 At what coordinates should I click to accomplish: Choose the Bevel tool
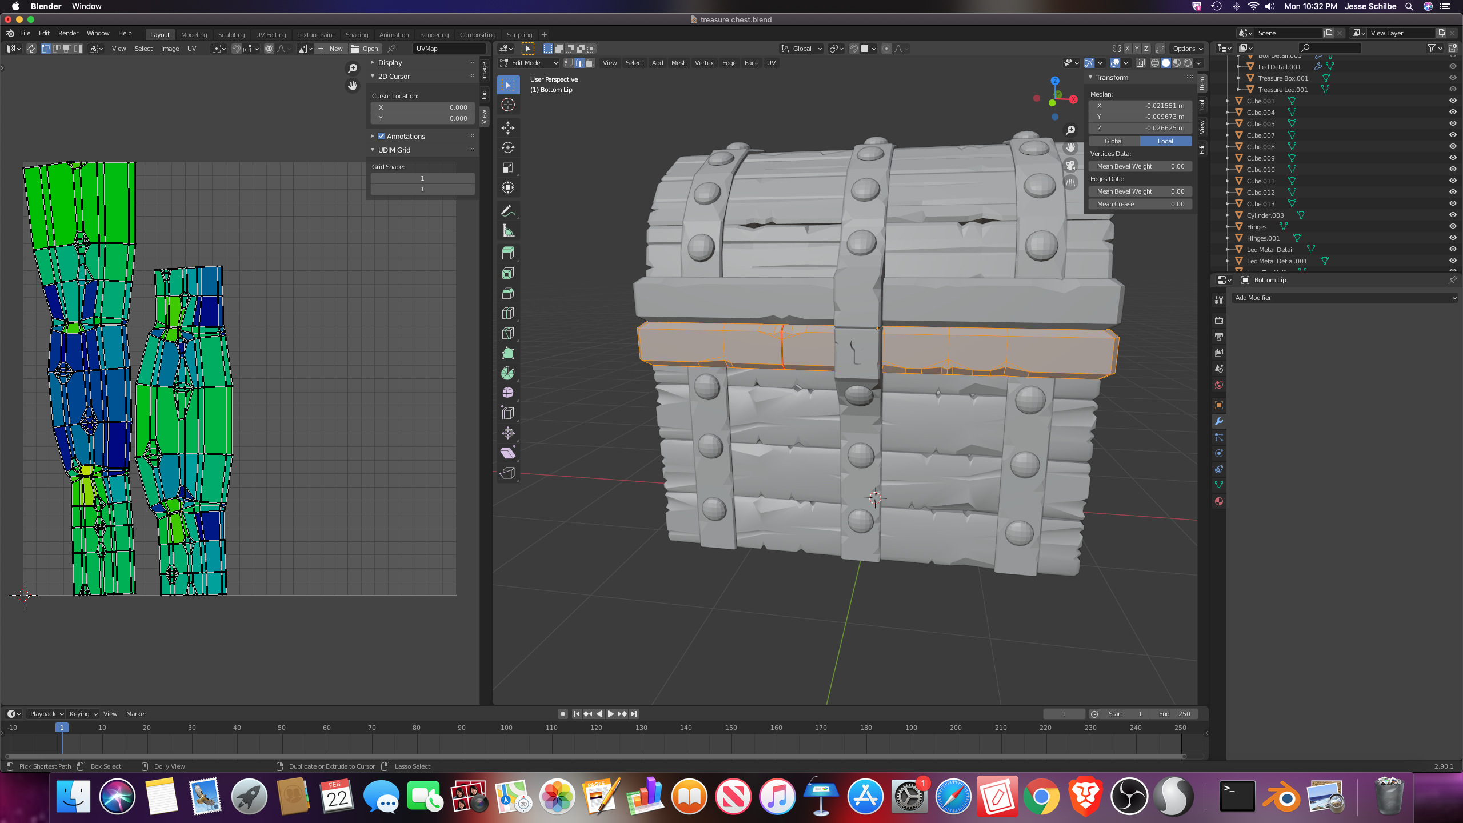(x=507, y=293)
